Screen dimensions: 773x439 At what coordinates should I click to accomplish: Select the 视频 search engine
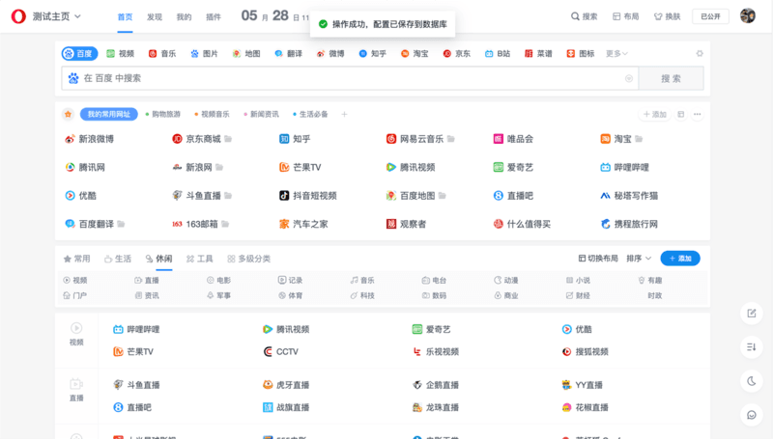point(120,54)
